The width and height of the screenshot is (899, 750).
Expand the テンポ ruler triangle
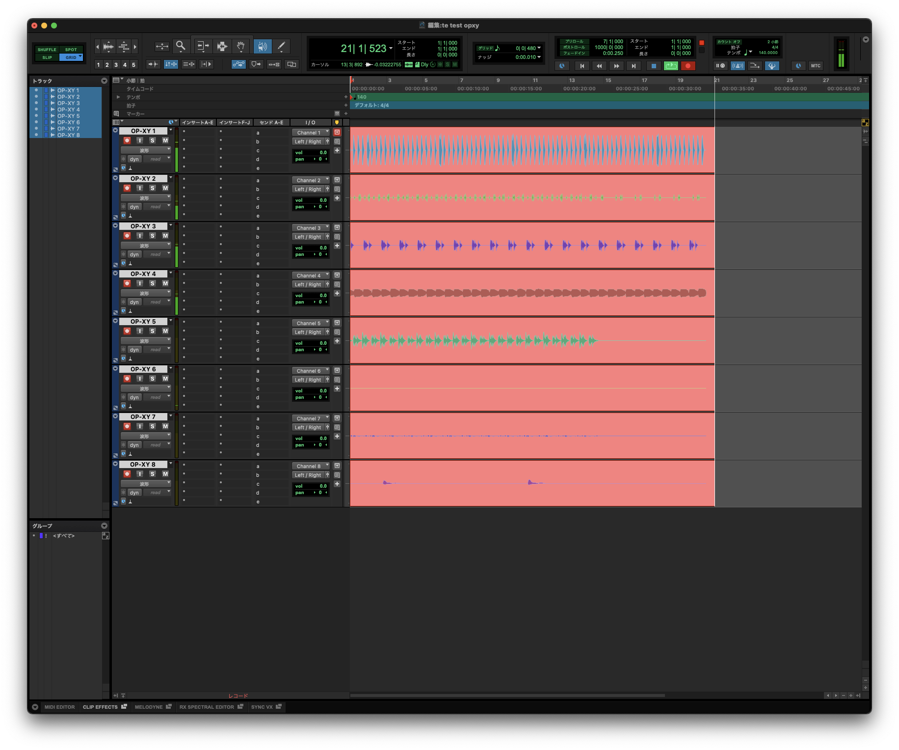118,97
